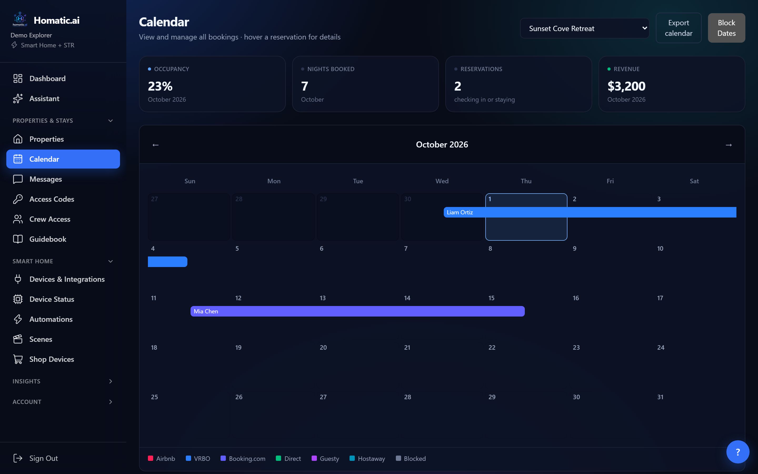The width and height of the screenshot is (758, 474).
Task: Click the Dashboard grid icon
Action: tap(18, 78)
